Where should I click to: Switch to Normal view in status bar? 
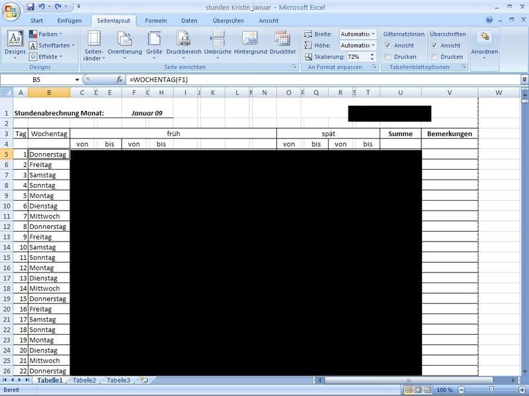(408, 389)
